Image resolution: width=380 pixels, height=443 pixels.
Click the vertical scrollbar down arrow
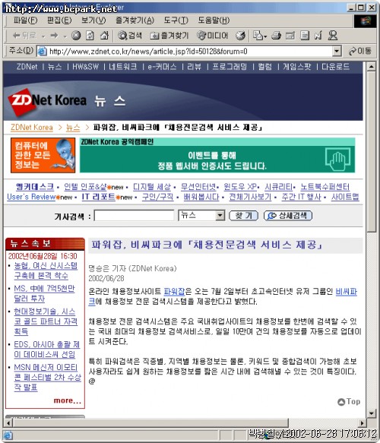pyautogui.click(x=372, y=413)
